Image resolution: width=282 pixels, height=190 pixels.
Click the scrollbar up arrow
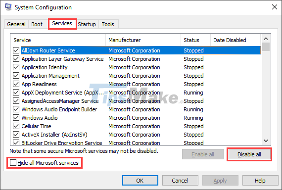click(266, 39)
